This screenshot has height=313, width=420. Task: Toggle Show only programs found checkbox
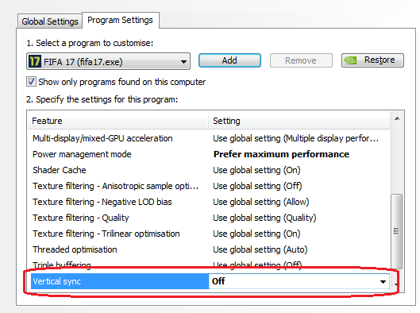click(31, 82)
